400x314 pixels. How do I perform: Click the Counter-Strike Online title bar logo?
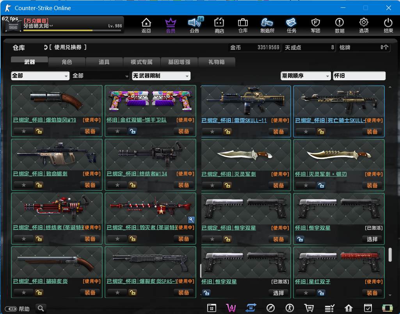8,8
